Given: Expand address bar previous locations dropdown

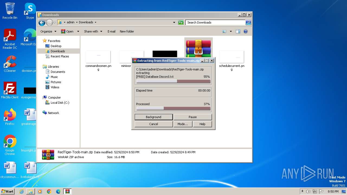Looking at the screenshot, I should coord(174,22).
